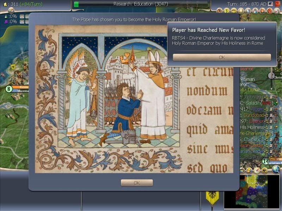
Task: Click the turn log pencil icon
Action: [11, 10]
